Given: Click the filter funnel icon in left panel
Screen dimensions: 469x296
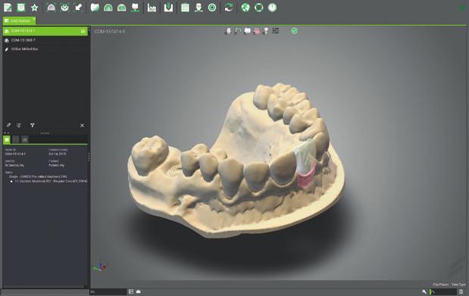Looking at the screenshot, I should click(33, 125).
